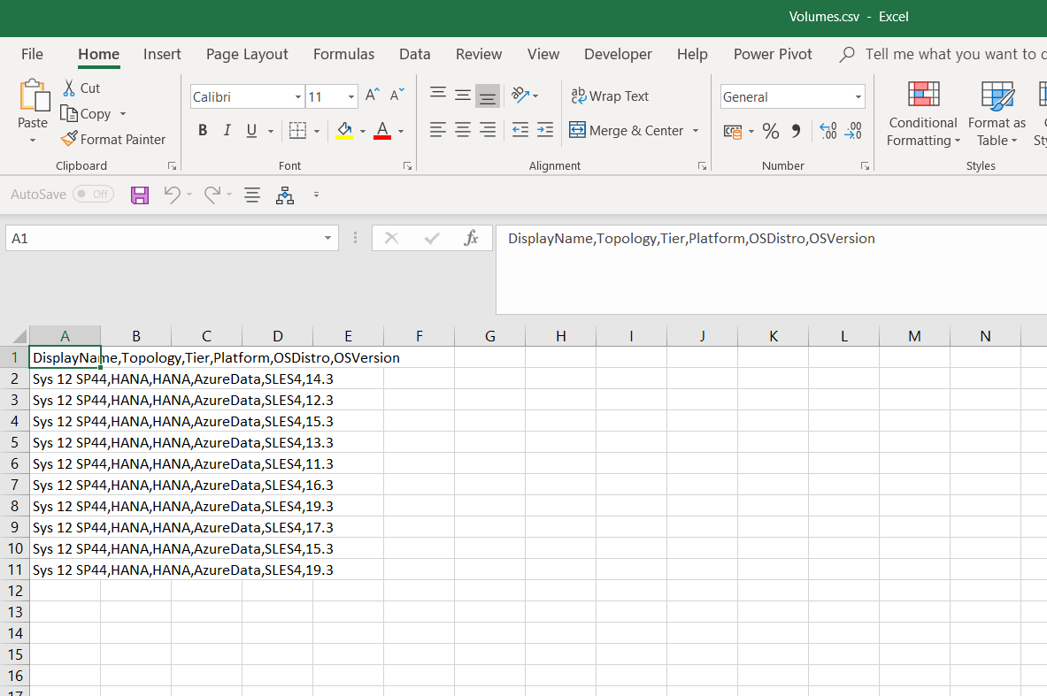The height and width of the screenshot is (696, 1047).
Task: Toggle Italic formatting
Action: [227, 131]
